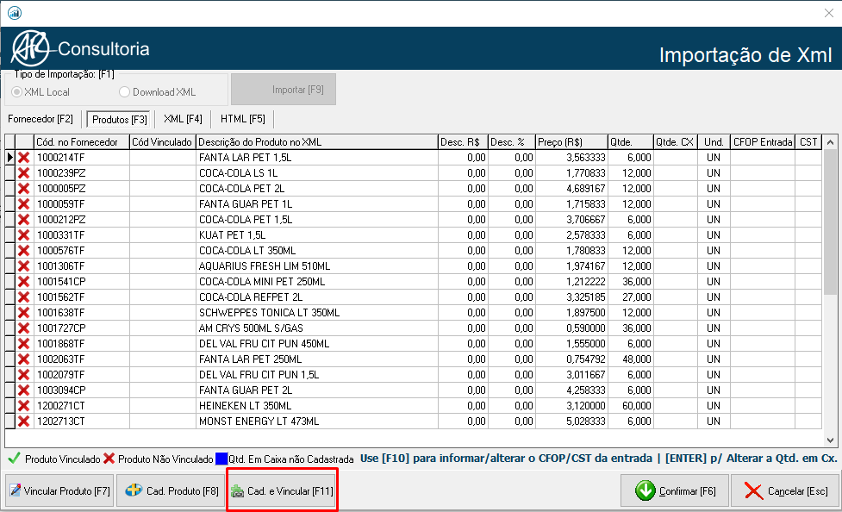Click the AR Consultoria logo
This screenshot has height=512, width=842.
point(80,48)
